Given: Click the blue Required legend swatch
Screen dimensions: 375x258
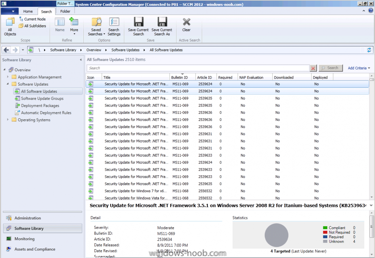Looking at the screenshot, I should click(x=325, y=237).
